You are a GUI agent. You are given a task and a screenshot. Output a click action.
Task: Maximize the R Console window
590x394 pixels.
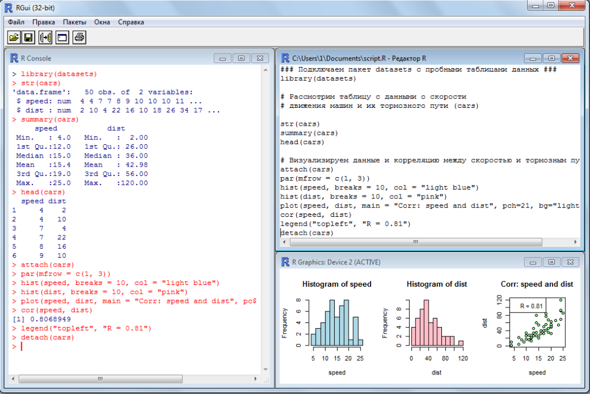pos(241,58)
